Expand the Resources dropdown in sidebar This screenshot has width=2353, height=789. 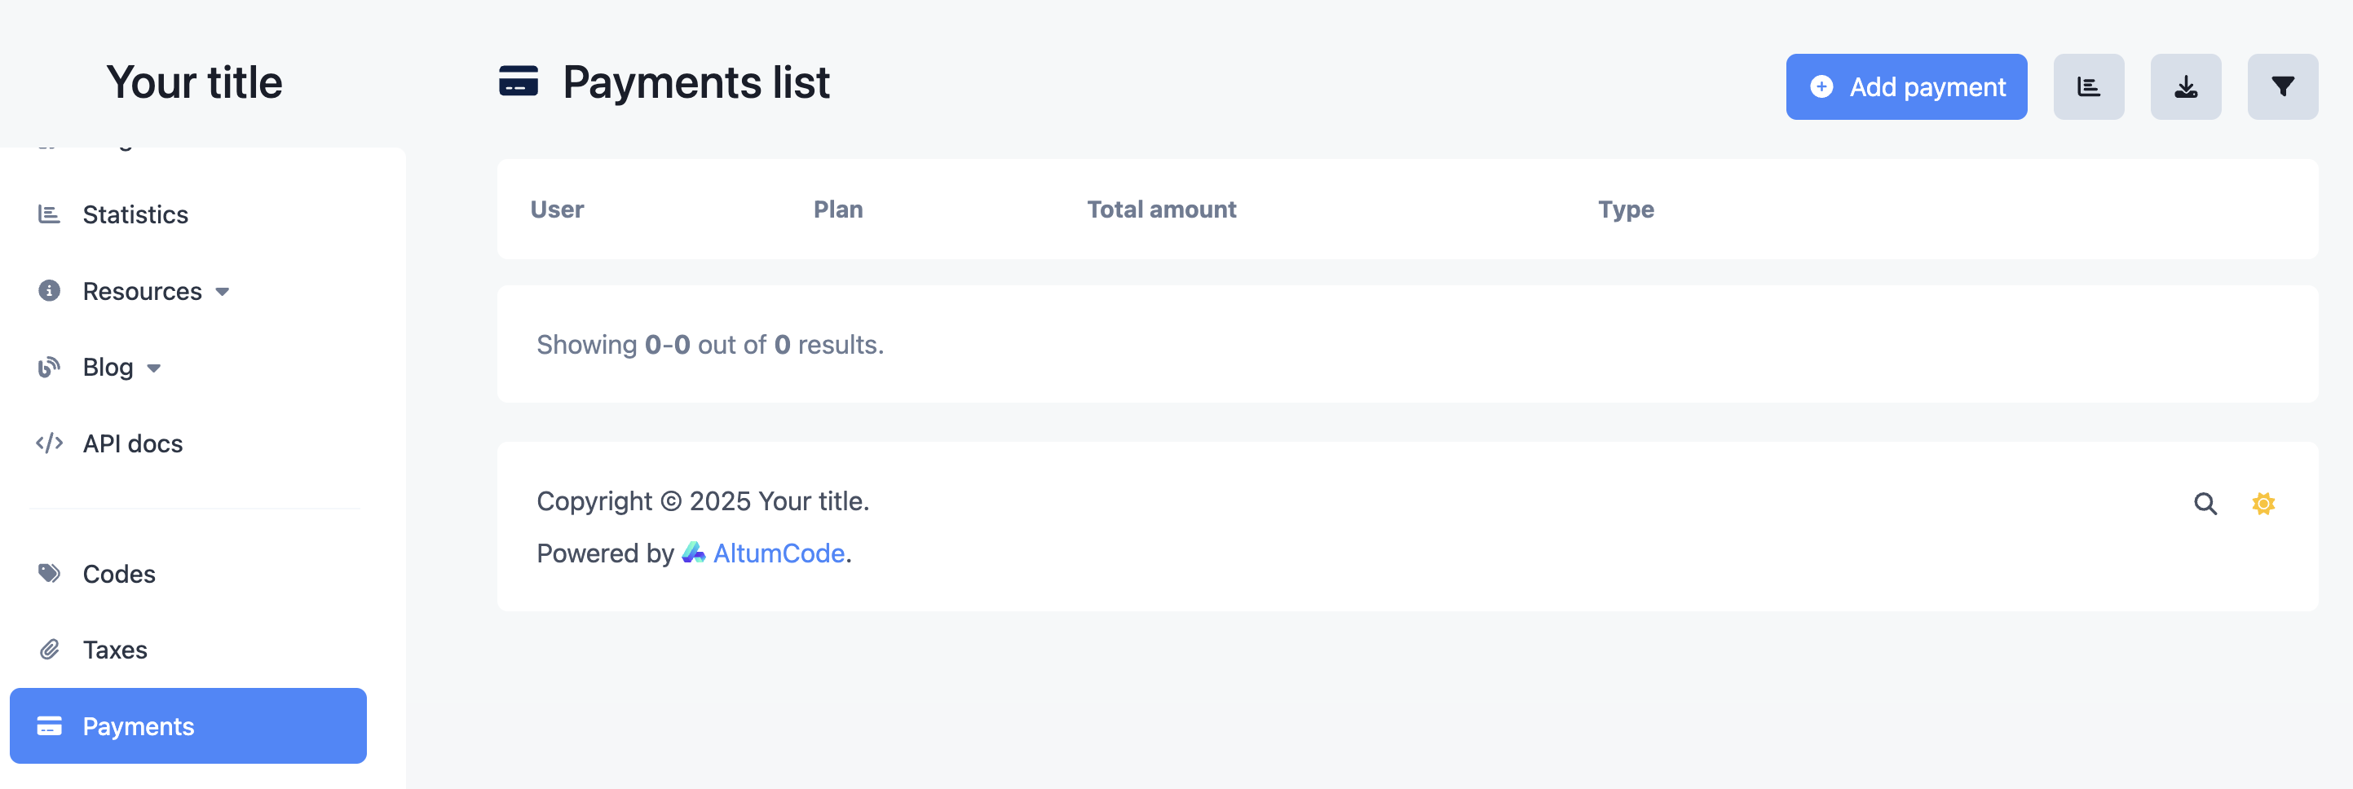click(x=155, y=291)
